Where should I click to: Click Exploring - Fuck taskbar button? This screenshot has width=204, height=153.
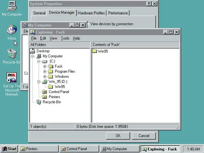(x=160, y=149)
